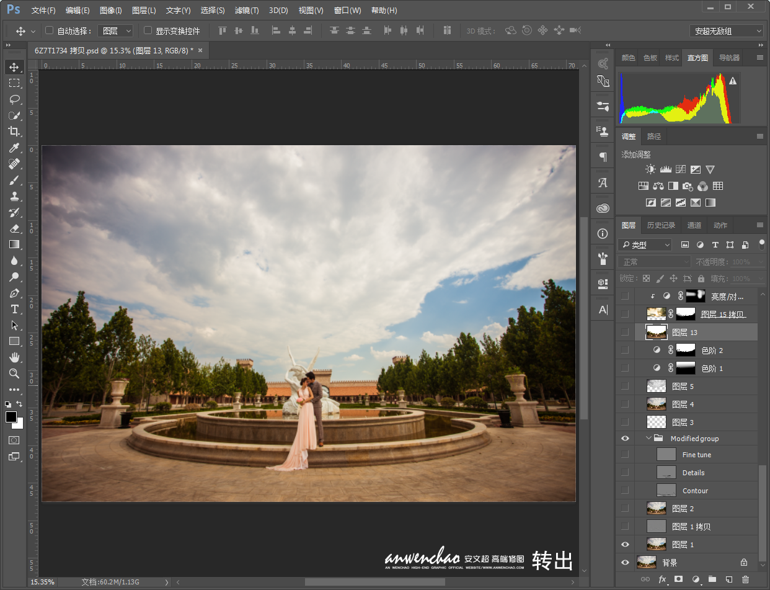Open the opacity 不透明度 dropdown arrow

pos(761,262)
